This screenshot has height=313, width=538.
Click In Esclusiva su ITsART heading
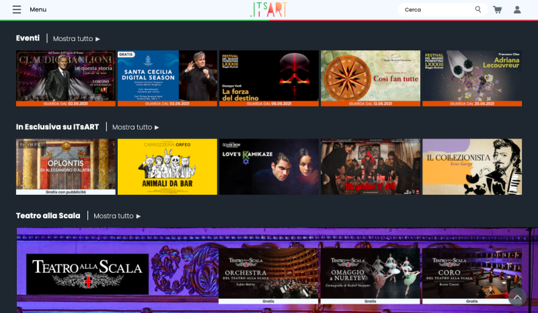click(57, 127)
